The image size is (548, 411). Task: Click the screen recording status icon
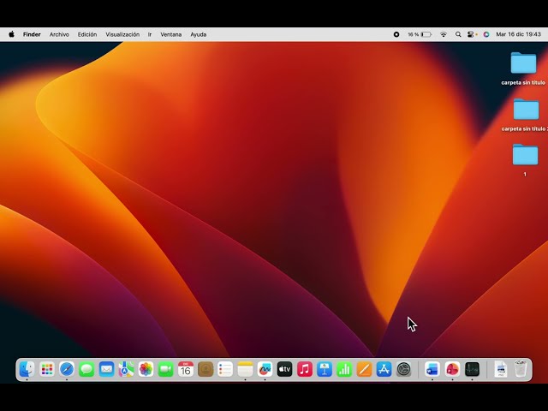pos(396,34)
